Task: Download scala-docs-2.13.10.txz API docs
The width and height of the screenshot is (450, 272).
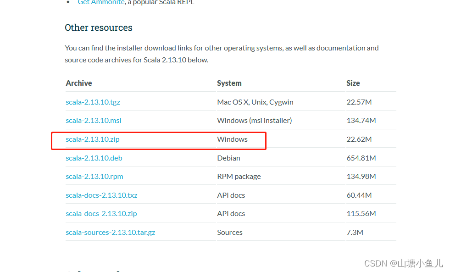Action: click(x=101, y=195)
